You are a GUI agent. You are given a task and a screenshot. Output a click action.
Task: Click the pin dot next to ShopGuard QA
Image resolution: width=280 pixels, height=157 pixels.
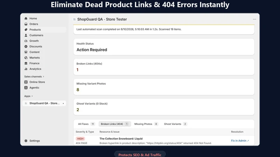click(63, 103)
